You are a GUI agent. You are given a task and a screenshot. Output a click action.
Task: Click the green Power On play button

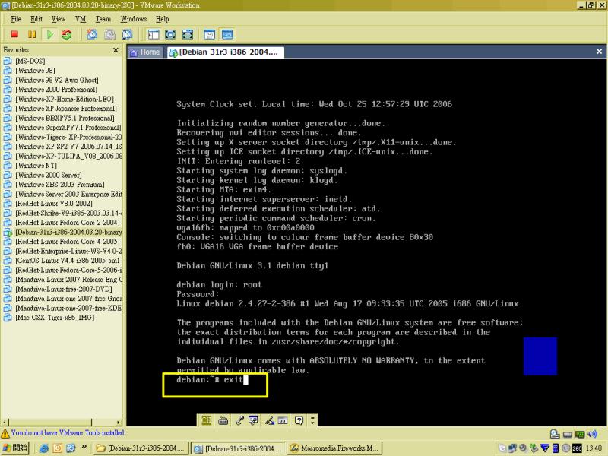49,34
